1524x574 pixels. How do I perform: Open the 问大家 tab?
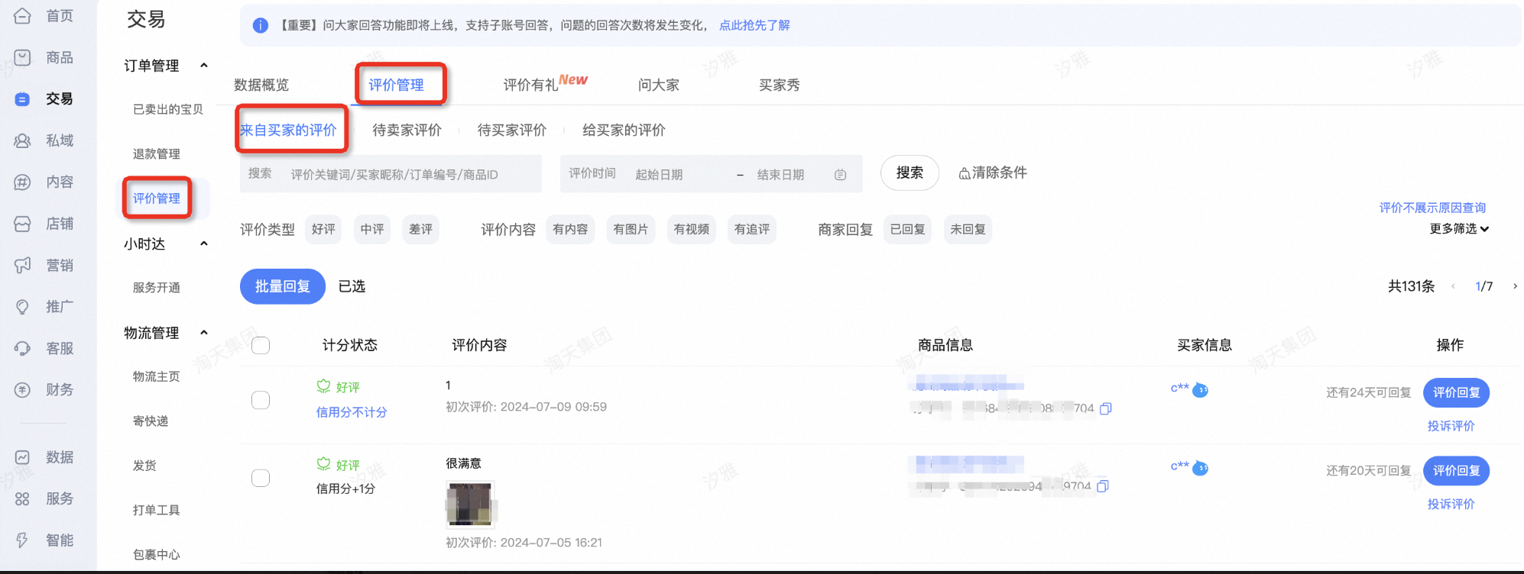tap(659, 85)
